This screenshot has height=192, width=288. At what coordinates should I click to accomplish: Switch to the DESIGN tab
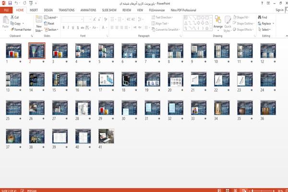(x=48, y=10)
